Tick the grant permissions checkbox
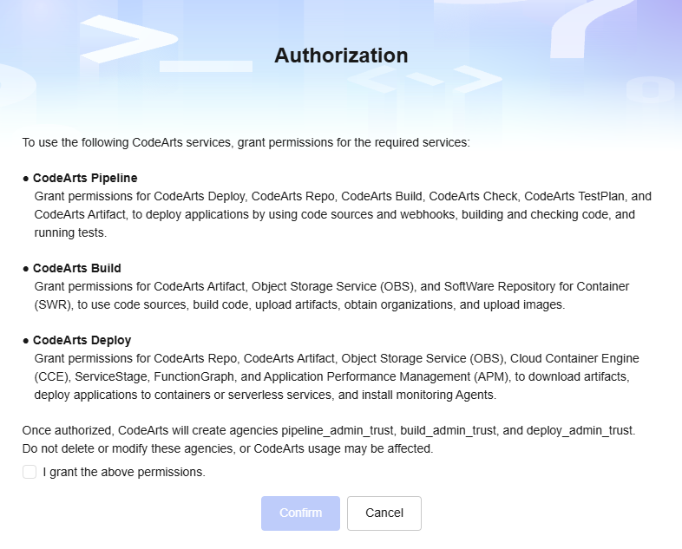The width and height of the screenshot is (682, 549). pyautogui.click(x=30, y=472)
